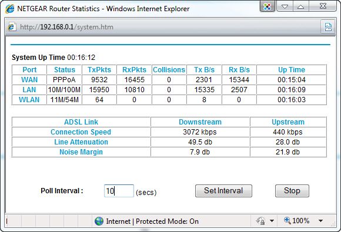This screenshot has width=341, height=232.
Task: Click the Connection Speed row label
Action: pos(81,132)
